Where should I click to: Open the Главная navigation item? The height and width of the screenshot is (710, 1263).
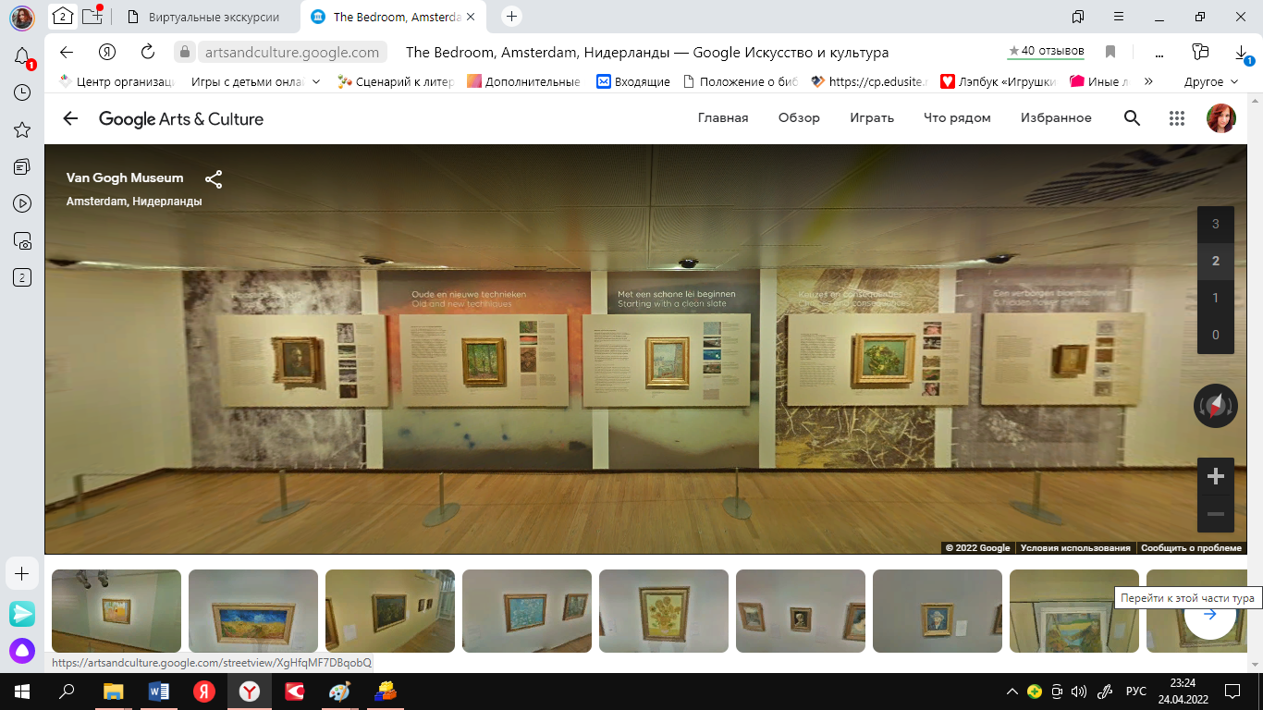point(723,118)
